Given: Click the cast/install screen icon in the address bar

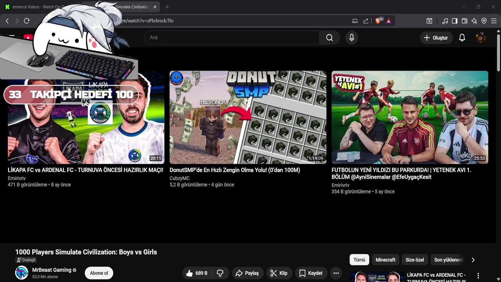Looking at the screenshot, I should [355, 21].
